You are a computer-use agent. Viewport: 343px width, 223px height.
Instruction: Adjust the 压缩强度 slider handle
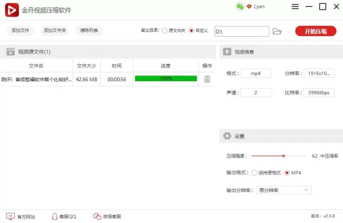pos(284,156)
